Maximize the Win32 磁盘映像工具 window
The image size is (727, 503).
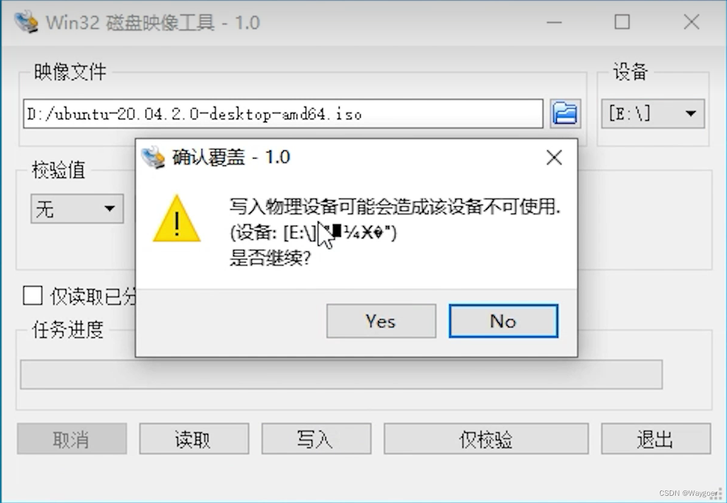point(622,22)
